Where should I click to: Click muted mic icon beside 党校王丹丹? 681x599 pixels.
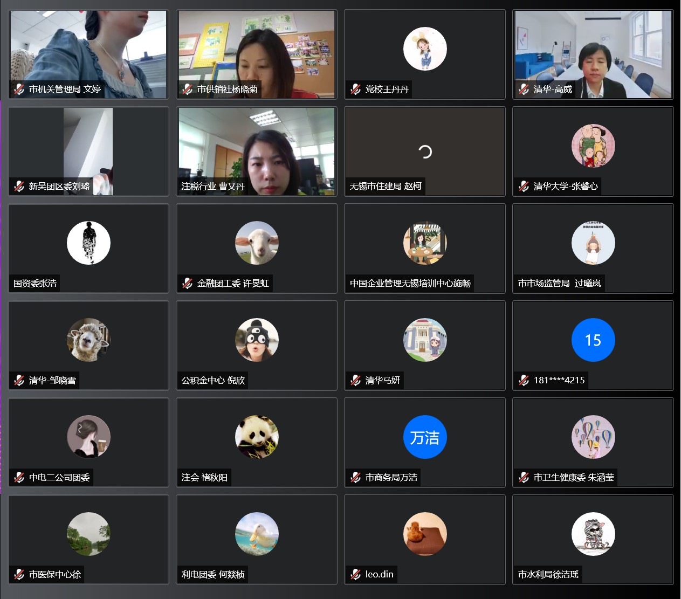[355, 89]
